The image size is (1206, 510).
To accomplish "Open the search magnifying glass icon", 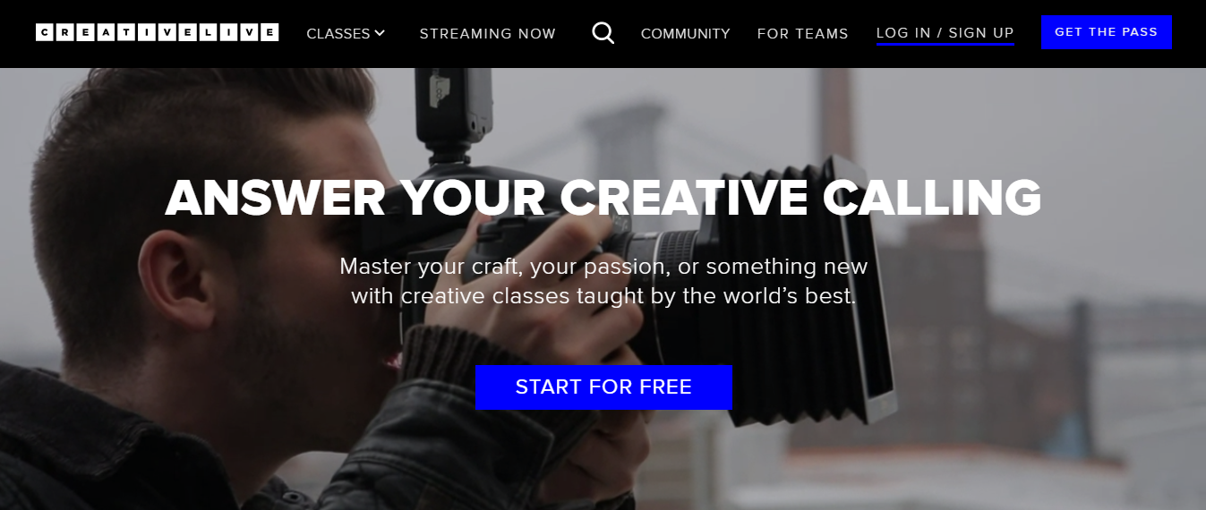I will coord(603,33).
